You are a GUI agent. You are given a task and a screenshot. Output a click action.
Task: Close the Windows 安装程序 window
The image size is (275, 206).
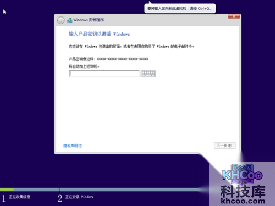tap(234, 16)
